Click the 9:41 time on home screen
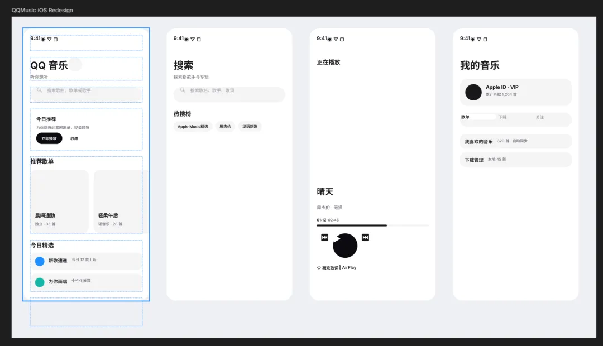Image resolution: width=603 pixels, height=346 pixels. click(35, 39)
